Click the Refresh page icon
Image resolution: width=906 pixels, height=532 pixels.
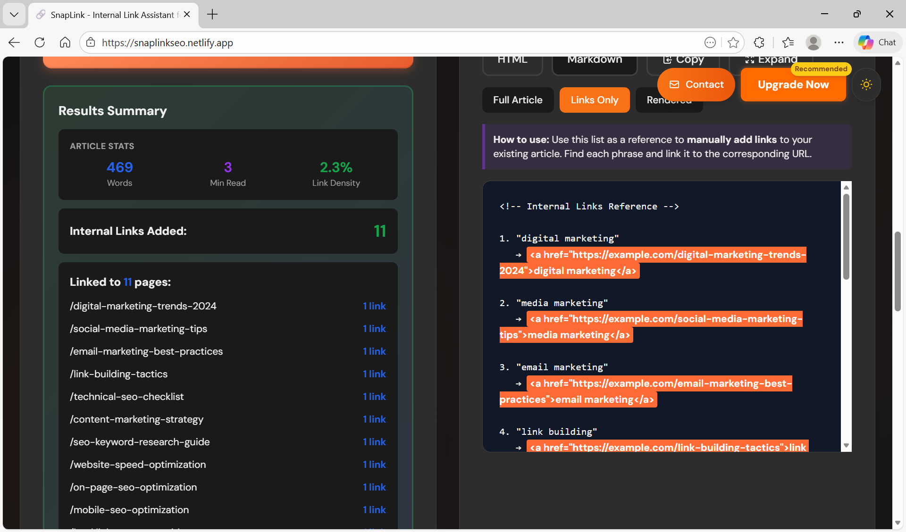coord(40,42)
